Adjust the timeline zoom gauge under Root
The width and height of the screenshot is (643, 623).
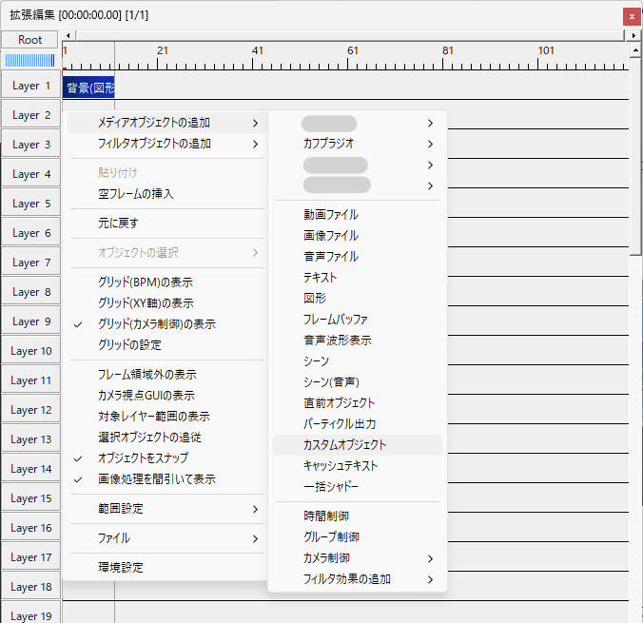click(29, 60)
